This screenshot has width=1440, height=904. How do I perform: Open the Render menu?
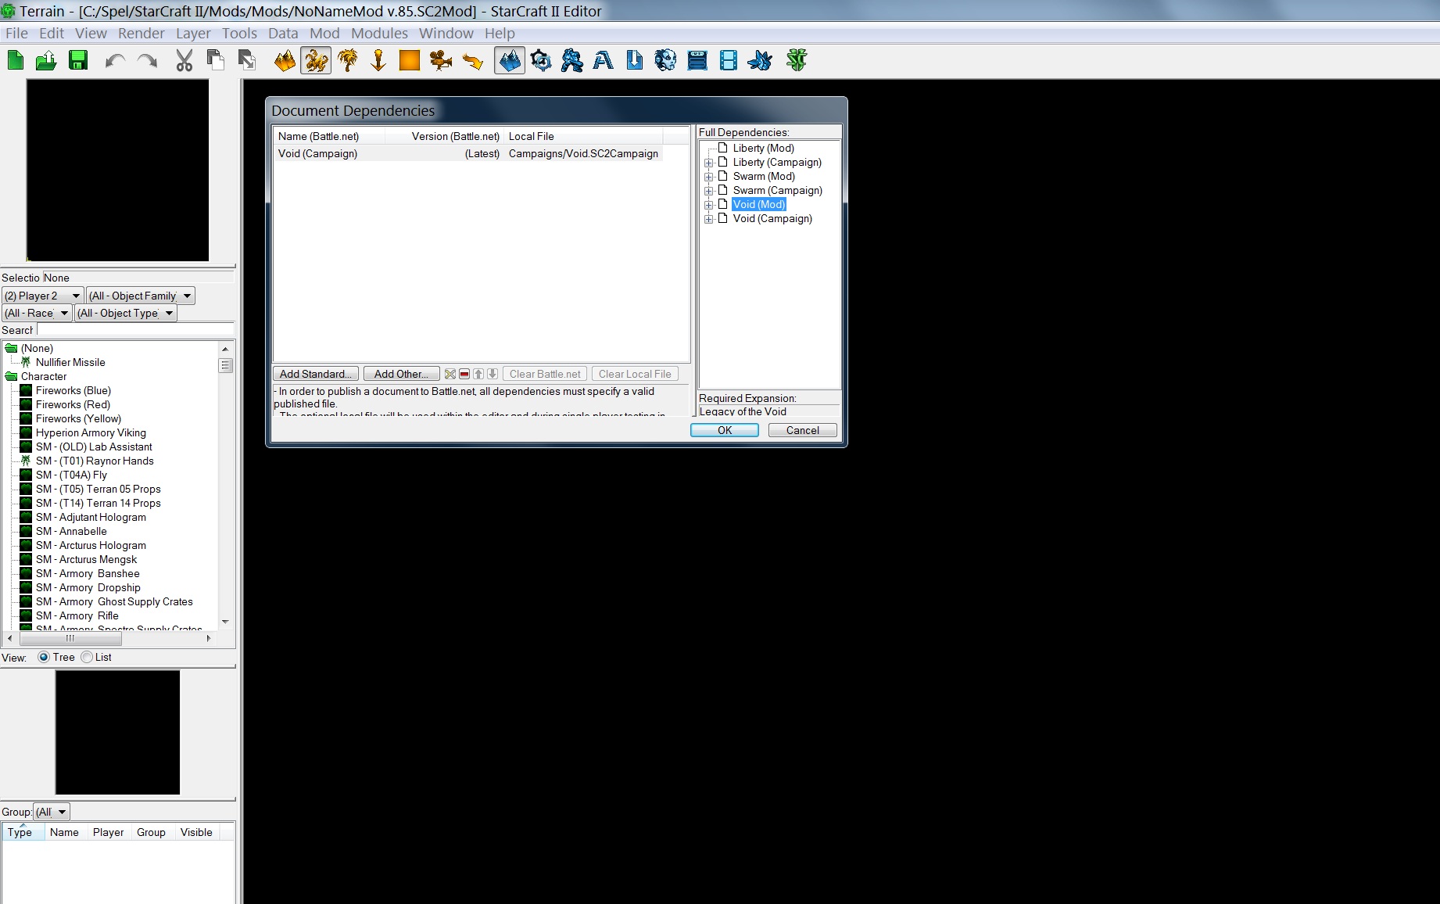click(x=141, y=33)
